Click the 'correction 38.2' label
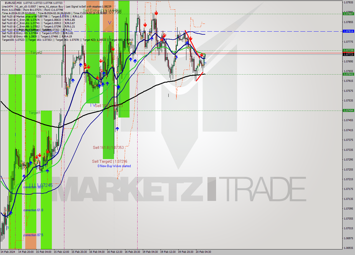 pos(33,187)
